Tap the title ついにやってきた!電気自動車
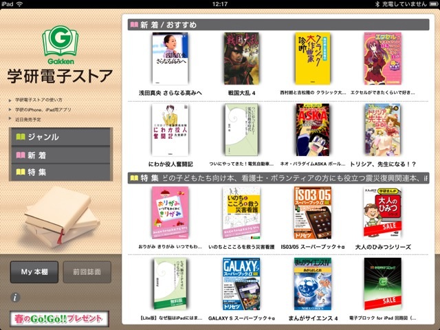Viewport: 440px width, 330px height. tap(241, 164)
